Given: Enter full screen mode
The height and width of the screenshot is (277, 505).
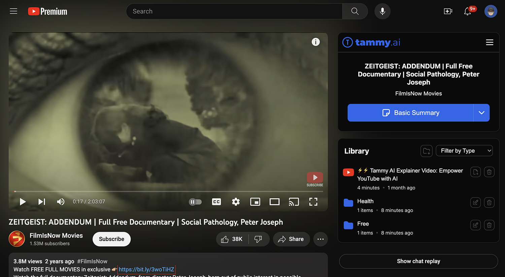Looking at the screenshot, I should click(x=313, y=202).
